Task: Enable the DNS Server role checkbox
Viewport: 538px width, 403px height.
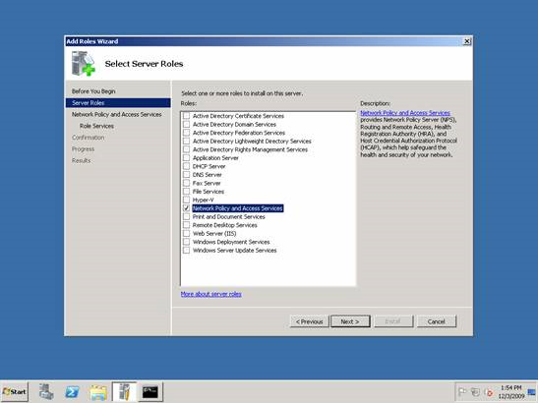Action: (x=186, y=175)
